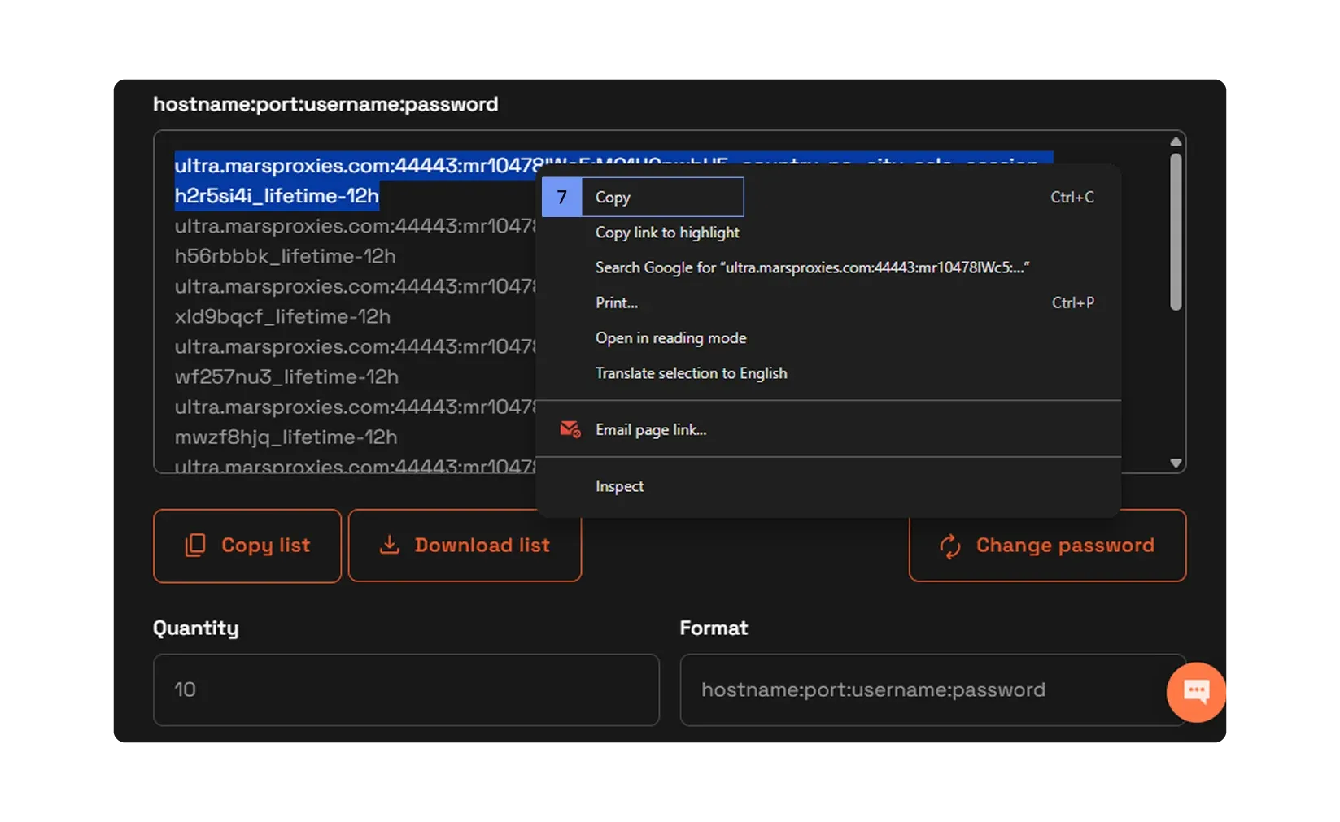The height and width of the screenshot is (822, 1340).
Task: Open the orange chat support bubble
Action: click(1196, 692)
